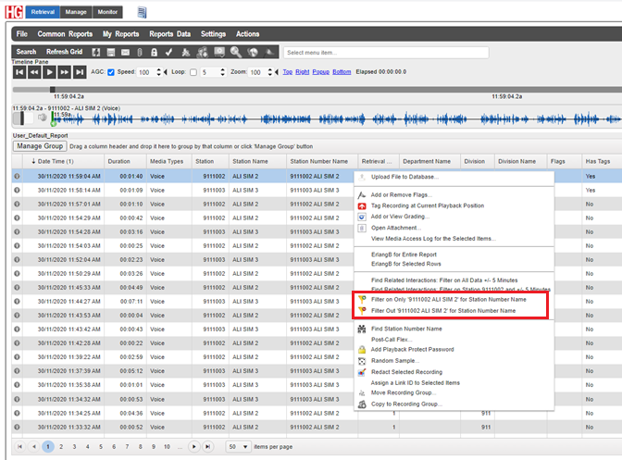Click the magnifying glass toolbar icon

[x=236, y=52]
